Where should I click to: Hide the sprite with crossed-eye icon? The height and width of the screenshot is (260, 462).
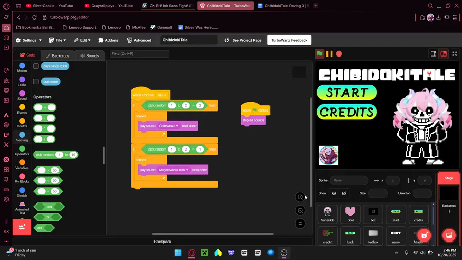pyautogui.click(x=344, y=193)
